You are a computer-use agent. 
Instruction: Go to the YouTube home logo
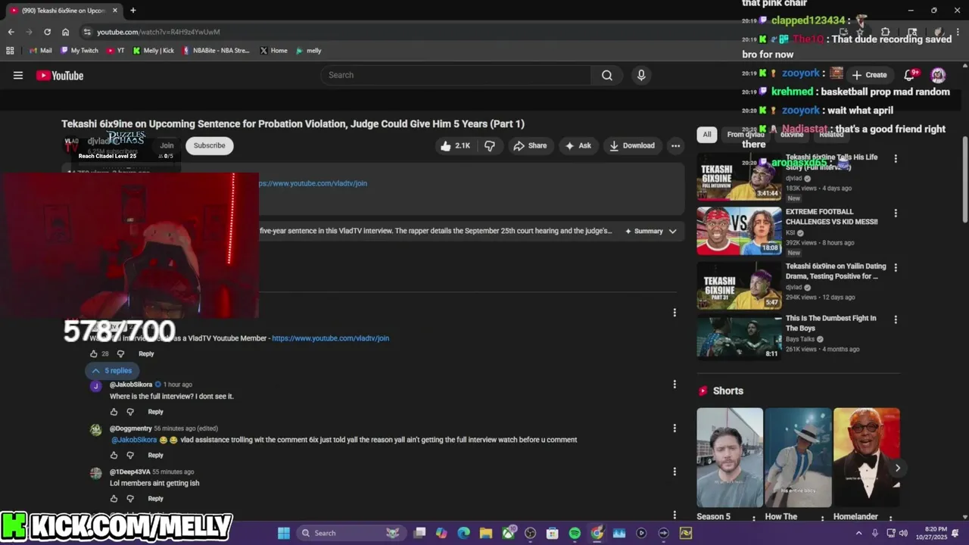[60, 75]
